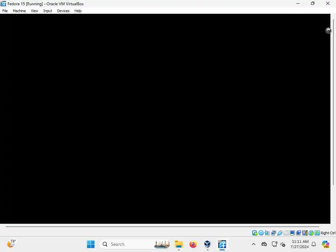The width and height of the screenshot is (336, 252).
Task: Open File Explorer from the taskbar
Action: [178, 244]
